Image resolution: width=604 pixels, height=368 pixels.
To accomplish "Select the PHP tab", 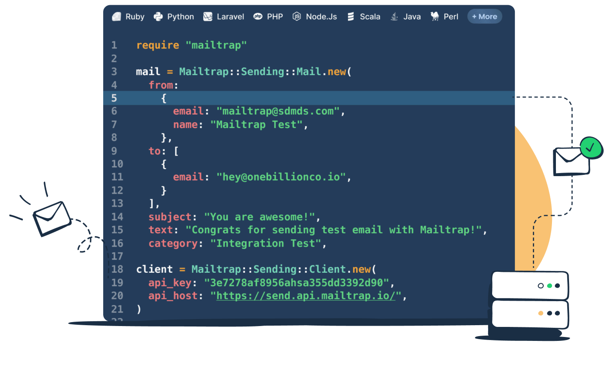I will (268, 17).
